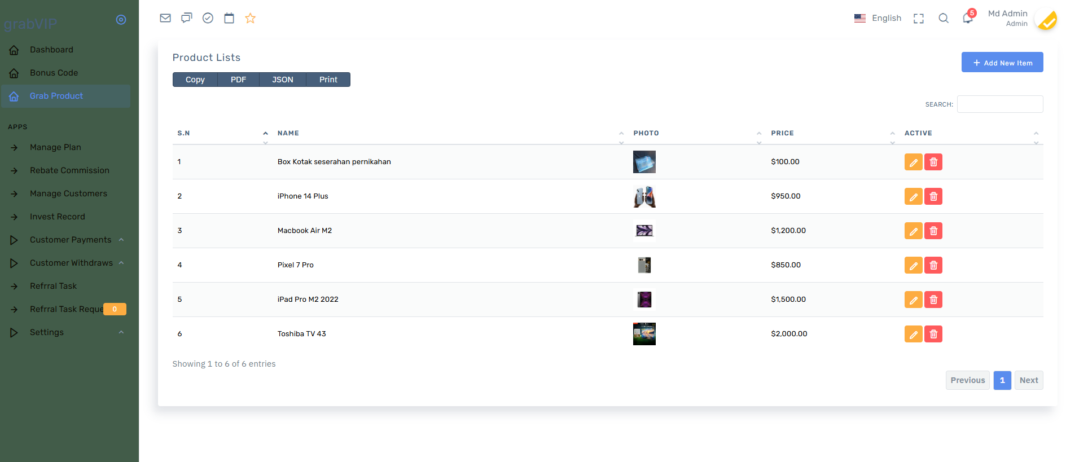Export the product list as PDF
Image resolution: width=1066 pixels, height=462 pixels.
pyautogui.click(x=238, y=80)
